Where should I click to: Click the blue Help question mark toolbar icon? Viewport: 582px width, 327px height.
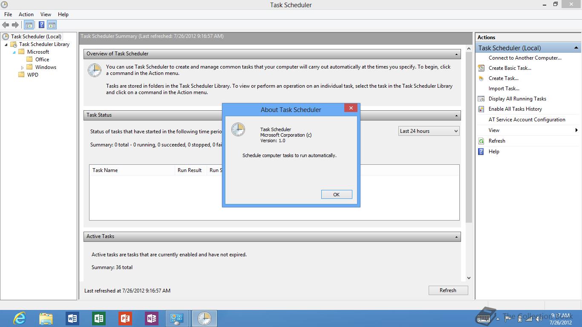coord(42,25)
